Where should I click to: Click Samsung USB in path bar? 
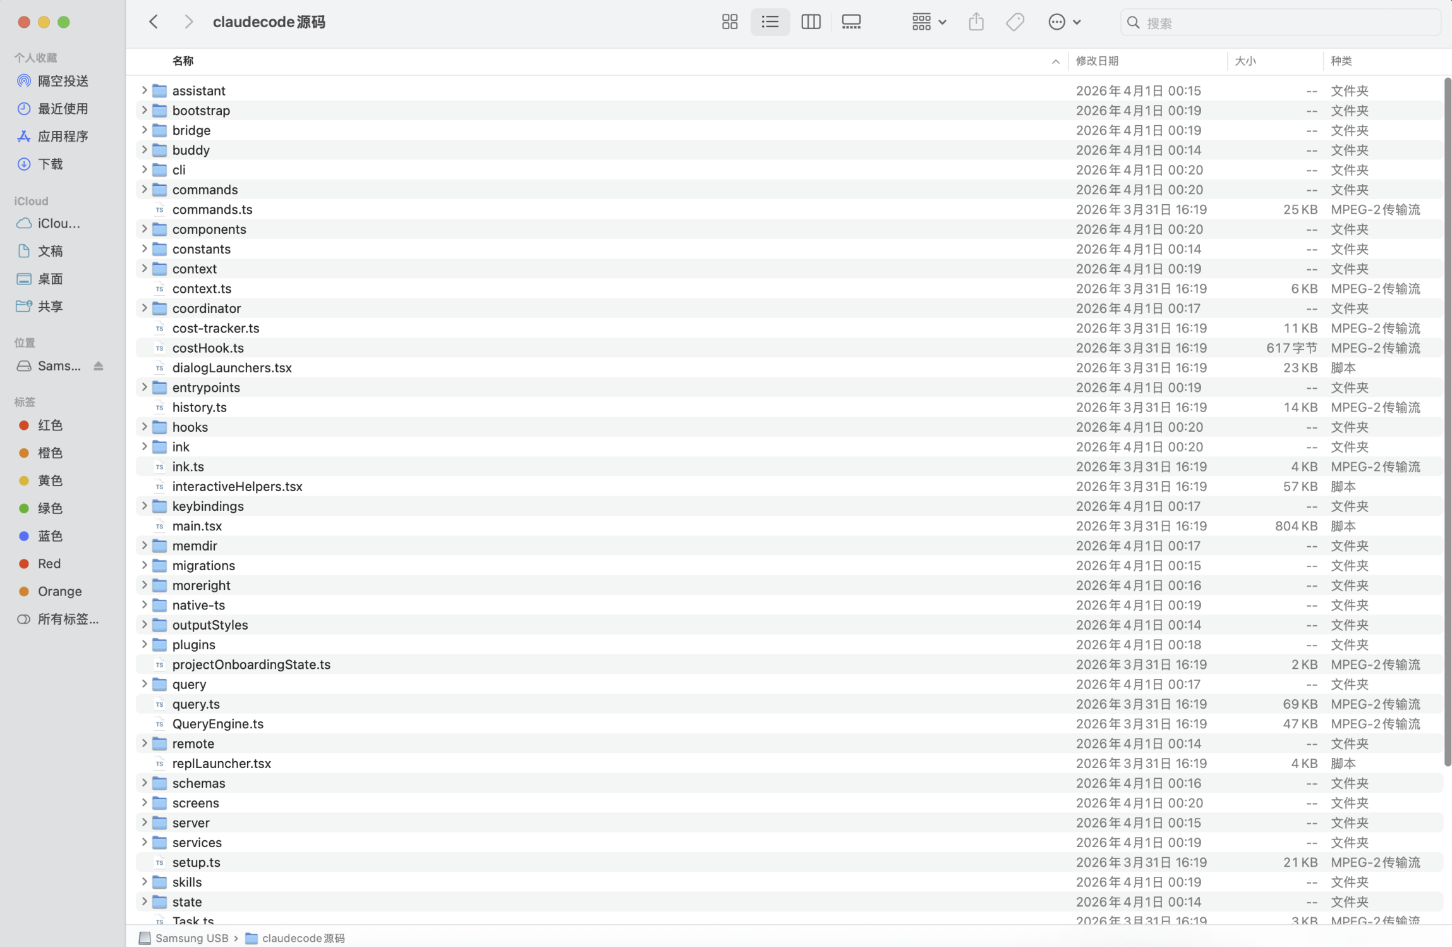pos(191,938)
